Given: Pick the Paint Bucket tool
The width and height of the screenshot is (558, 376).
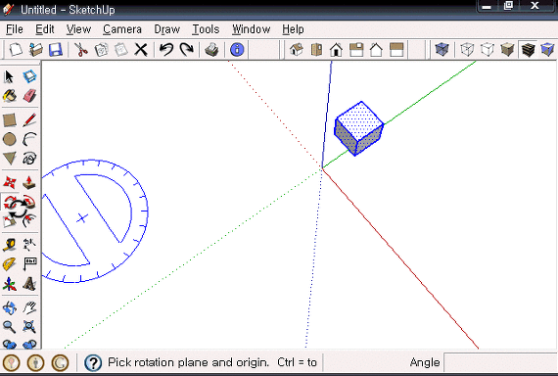Looking at the screenshot, I should click(9, 96).
